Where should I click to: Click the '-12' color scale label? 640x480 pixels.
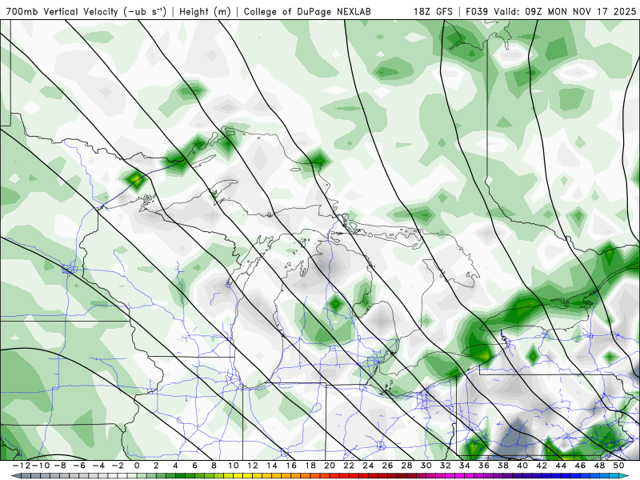21,466
